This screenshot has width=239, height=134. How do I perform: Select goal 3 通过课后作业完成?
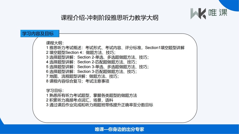click(x=99, y=105)
